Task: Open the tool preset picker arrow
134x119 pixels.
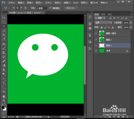Action: point(9,8)
